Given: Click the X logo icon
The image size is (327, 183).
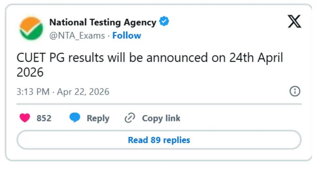Looking at the screenshot, I should click(x=294, y=22).
